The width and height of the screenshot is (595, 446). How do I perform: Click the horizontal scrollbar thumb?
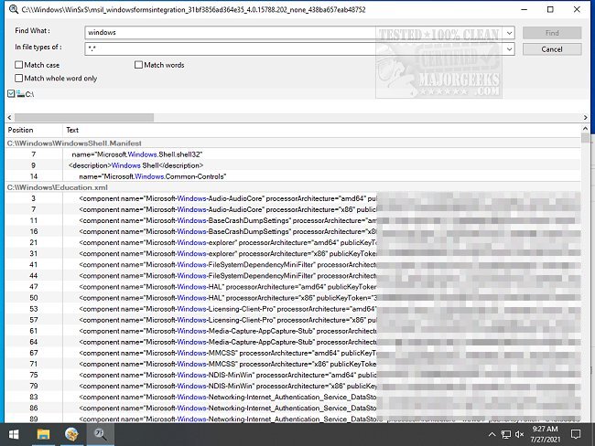84,118
